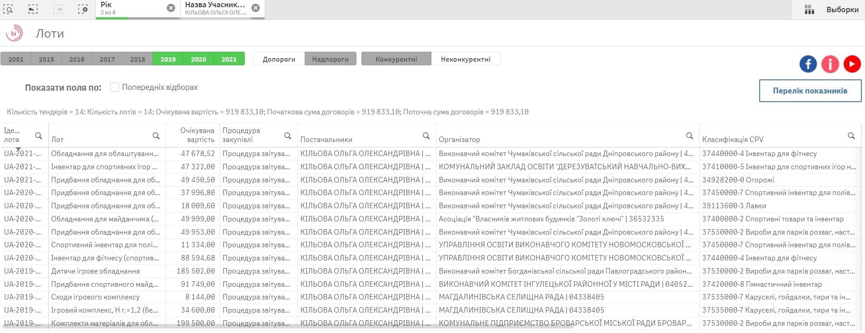Select the Допороги filter
Image resolution: width=865 pixels, height=333 pixels.
point(279,59)
